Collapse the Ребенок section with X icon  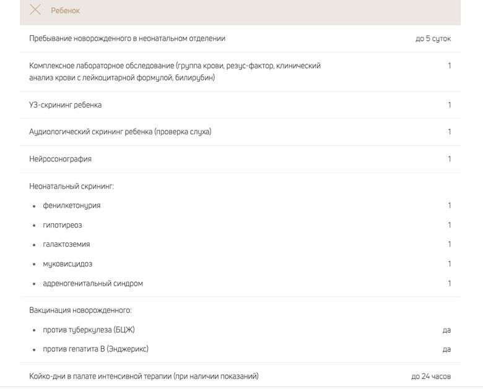pyautogui.click(x=35, y=10)
